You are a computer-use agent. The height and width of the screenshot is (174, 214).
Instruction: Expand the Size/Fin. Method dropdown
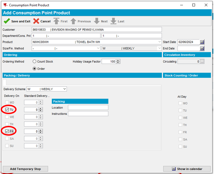tap(98, 48)
